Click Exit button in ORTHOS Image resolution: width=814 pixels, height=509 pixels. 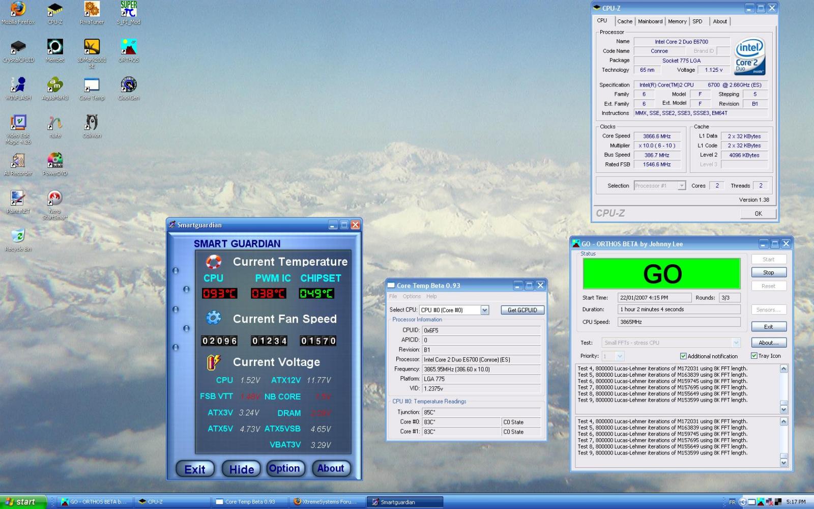[769, 327]
